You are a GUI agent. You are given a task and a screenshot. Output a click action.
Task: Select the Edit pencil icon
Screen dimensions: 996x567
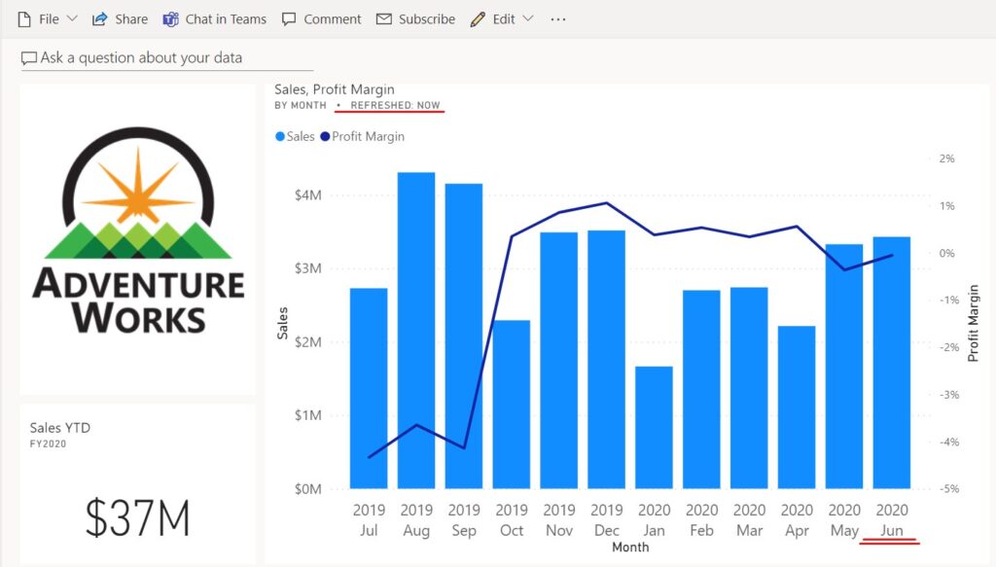476,18
